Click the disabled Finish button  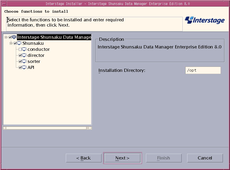coord(164,158)
